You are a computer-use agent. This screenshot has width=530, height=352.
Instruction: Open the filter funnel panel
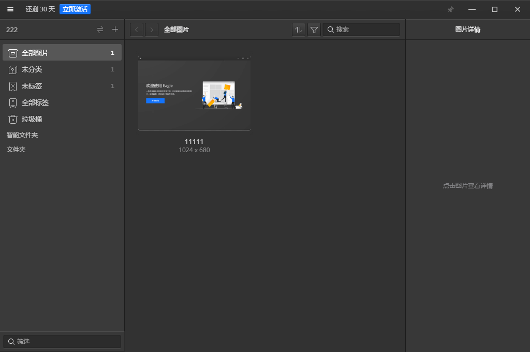314,30
